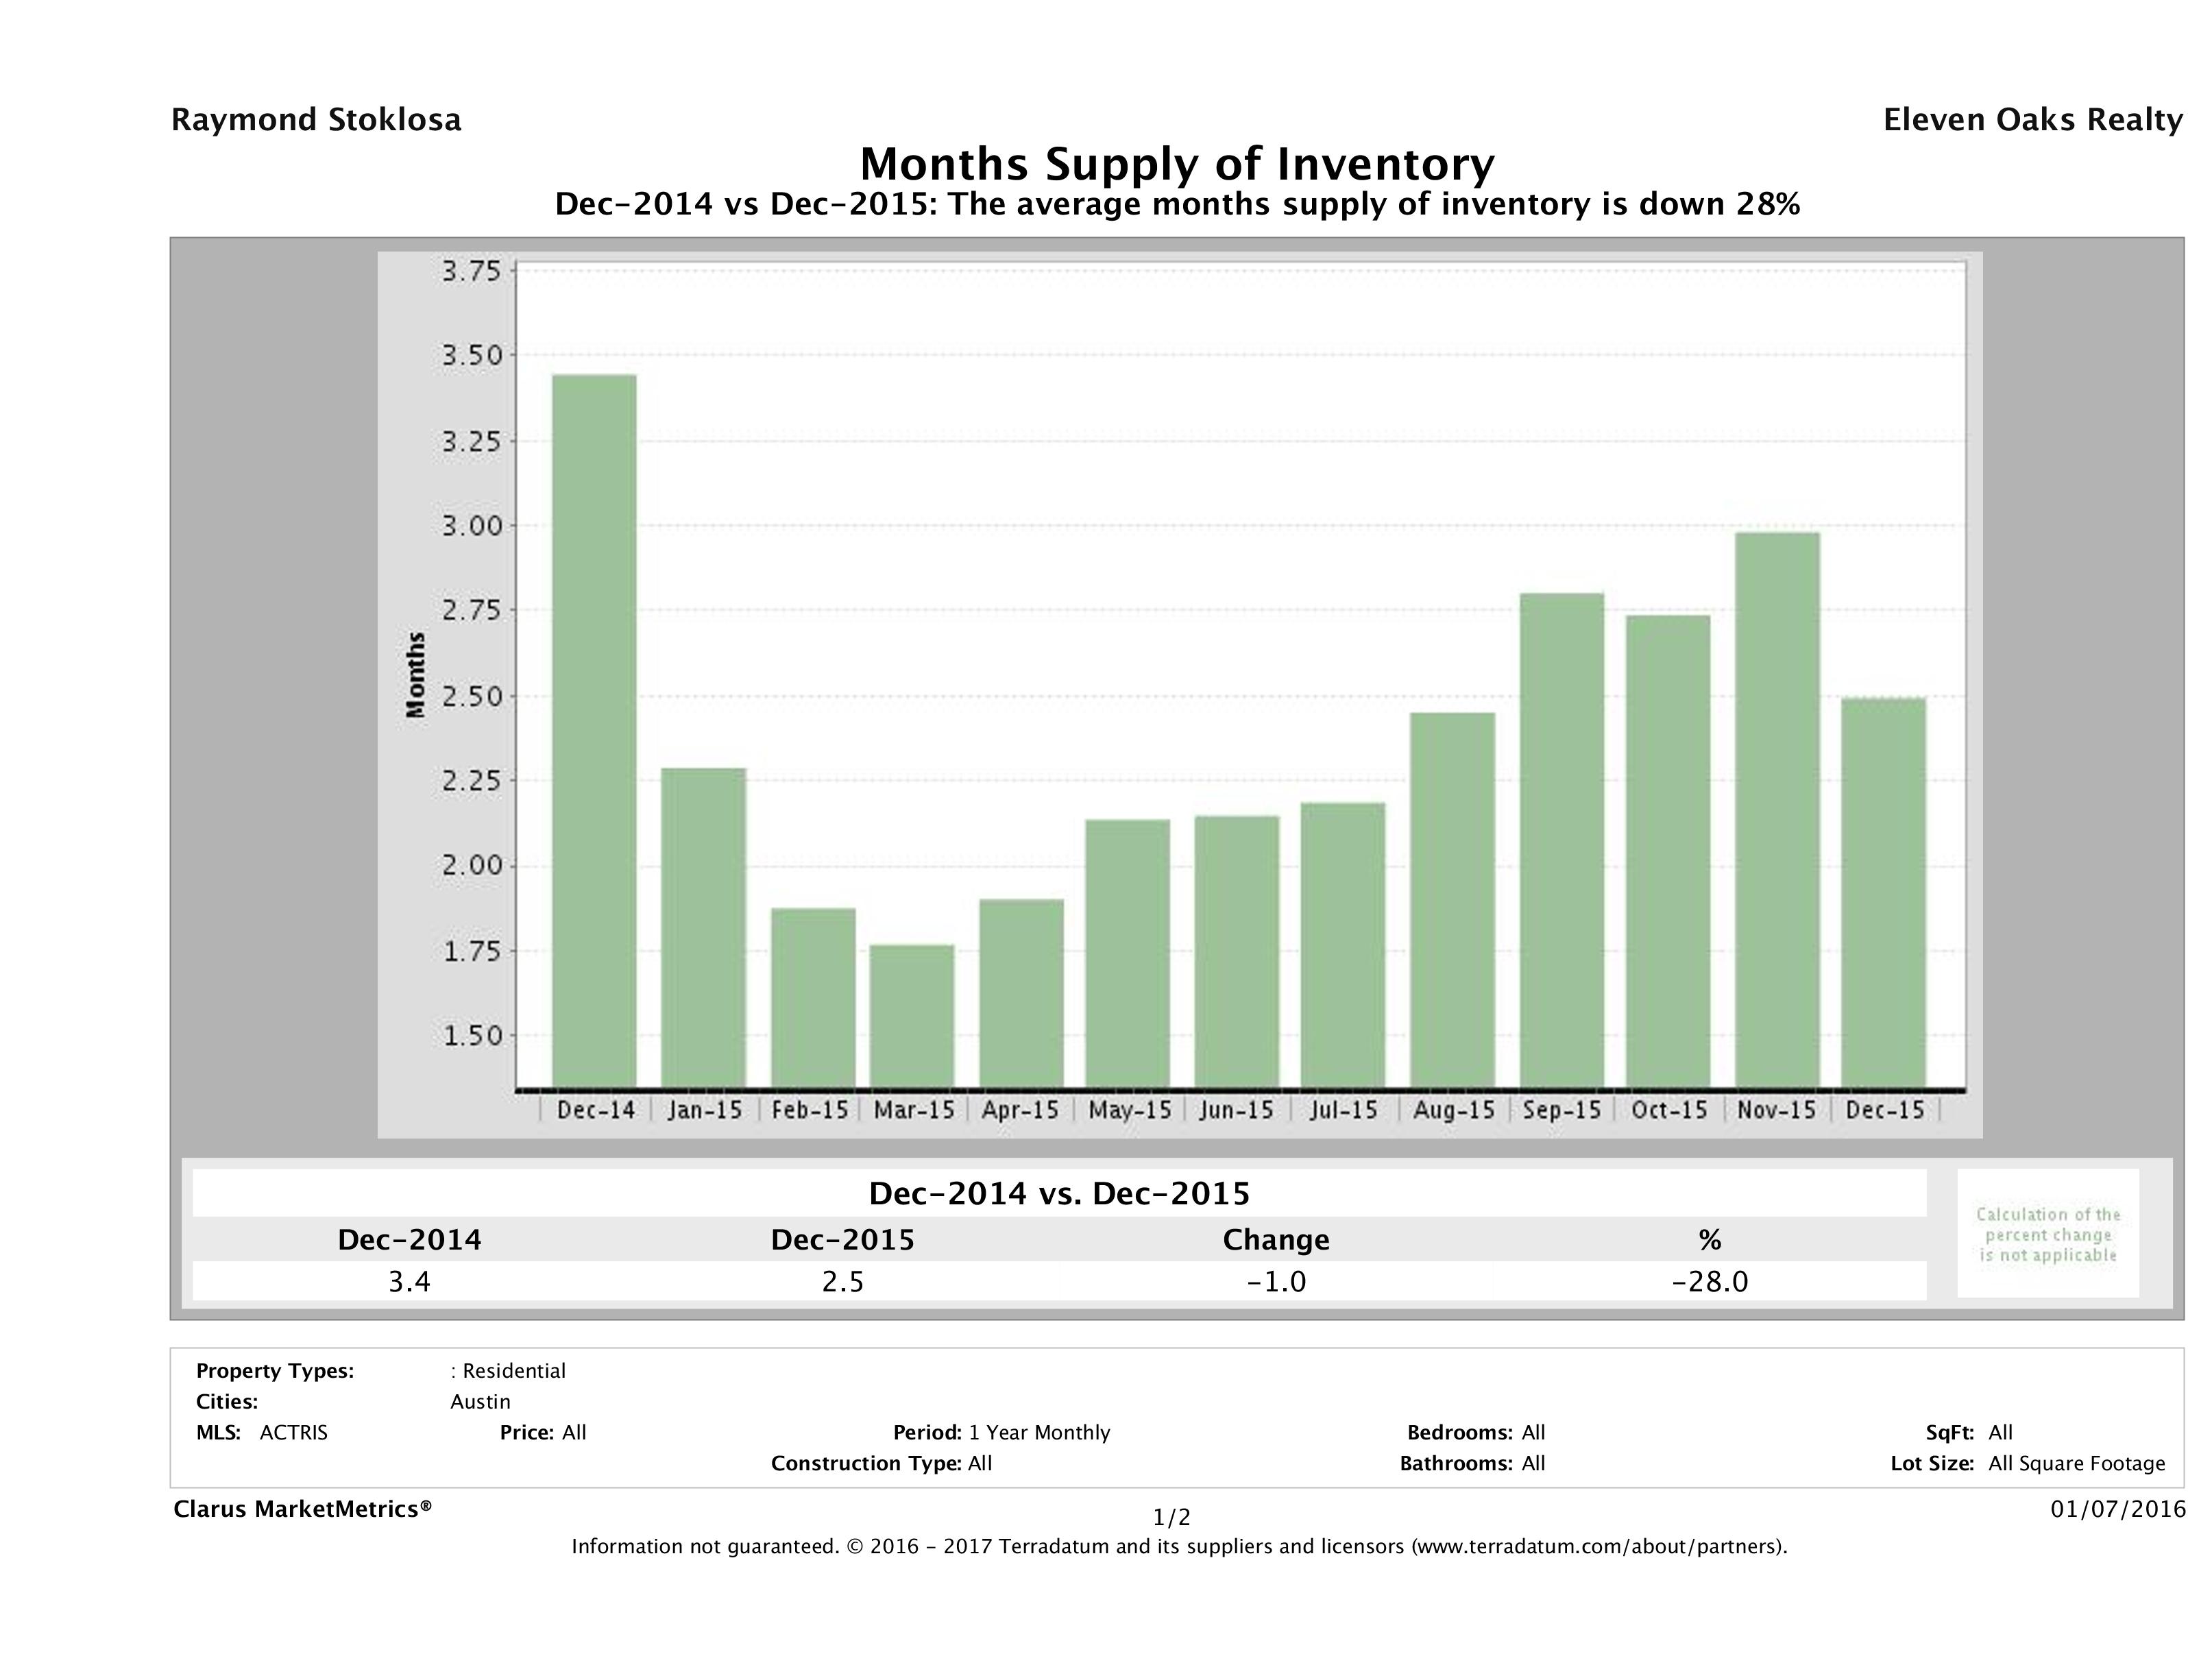Click the terradatum.com partners URL
Image resolution: width=2212 pixels, height=1678 pixels.
point(1595,1547)
